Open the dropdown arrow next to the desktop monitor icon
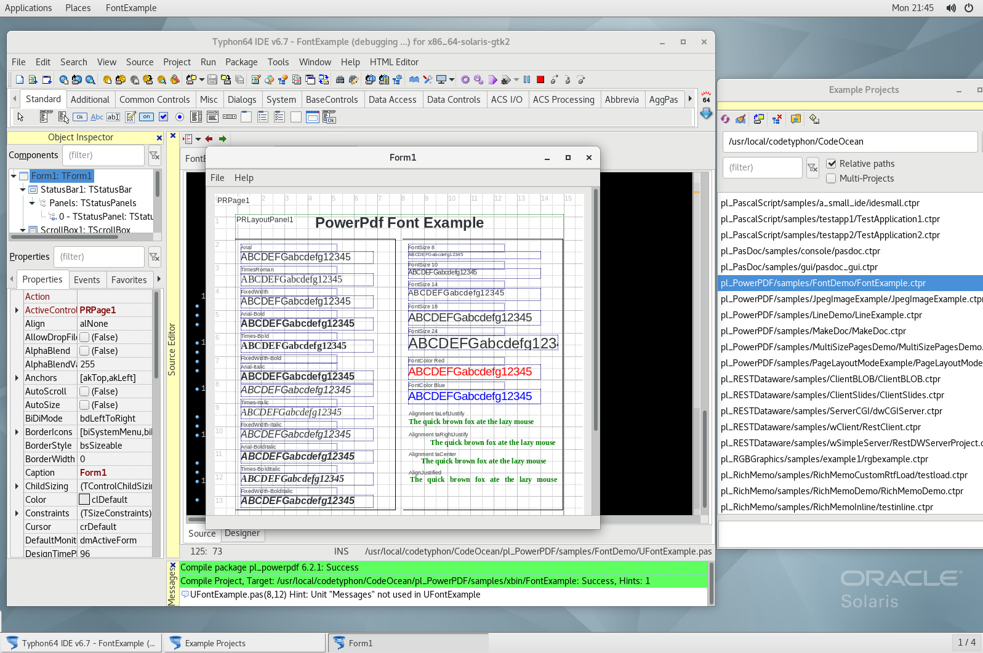This screenshot has height=653, width=983. (452, 79)
